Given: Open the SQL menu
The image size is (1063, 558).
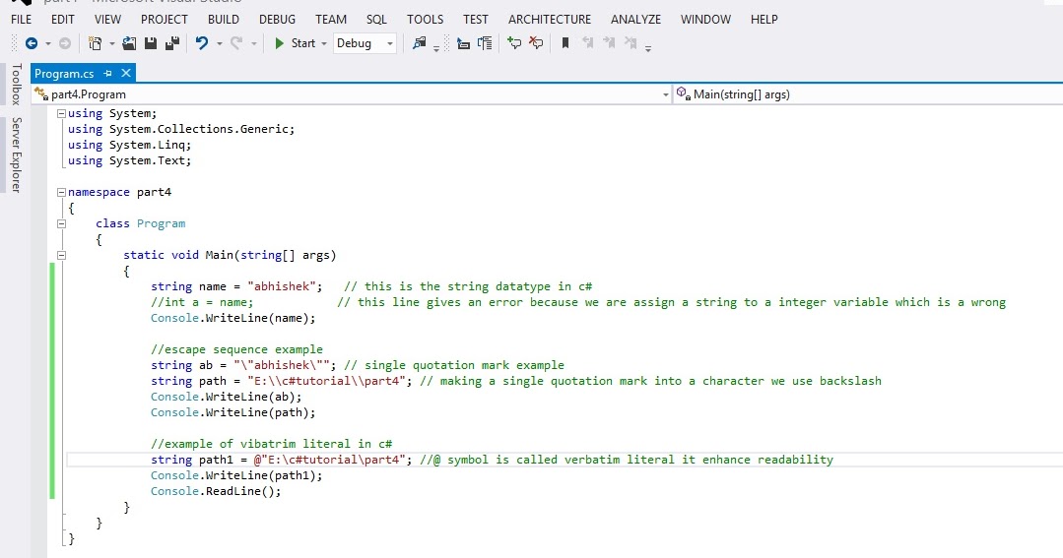Looking at the screenshot, I should point(376,20).
